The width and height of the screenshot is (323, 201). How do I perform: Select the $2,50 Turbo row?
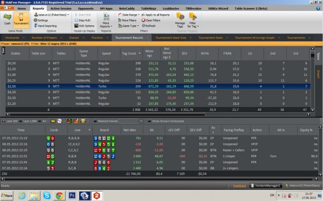tap(158, 86)
